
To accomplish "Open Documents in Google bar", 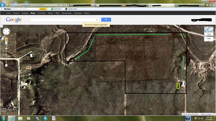I will 67,13.
